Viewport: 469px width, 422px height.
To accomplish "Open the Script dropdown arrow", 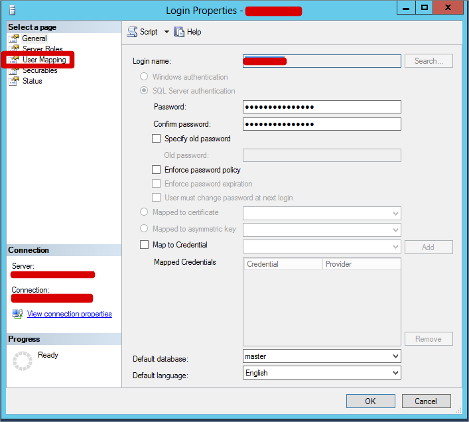I will tap(167, 32).
